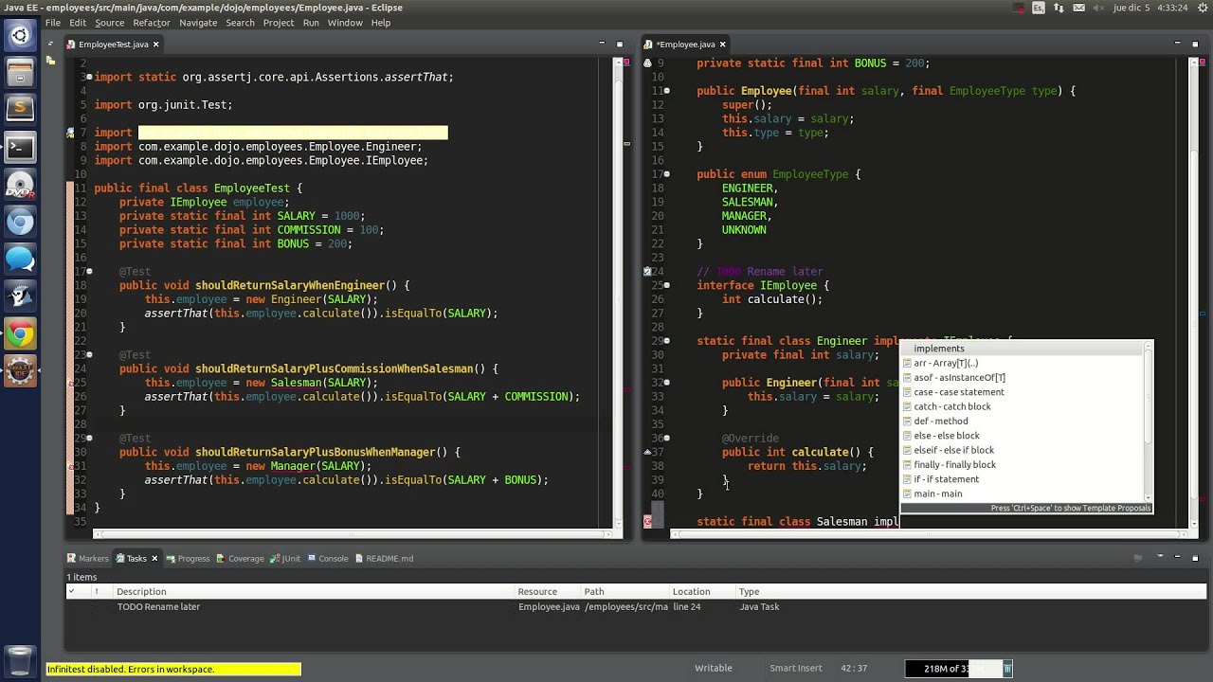1213x682 pixels.
Task: Choose 'else - else block' template proposal
Action: [1023, 436]
